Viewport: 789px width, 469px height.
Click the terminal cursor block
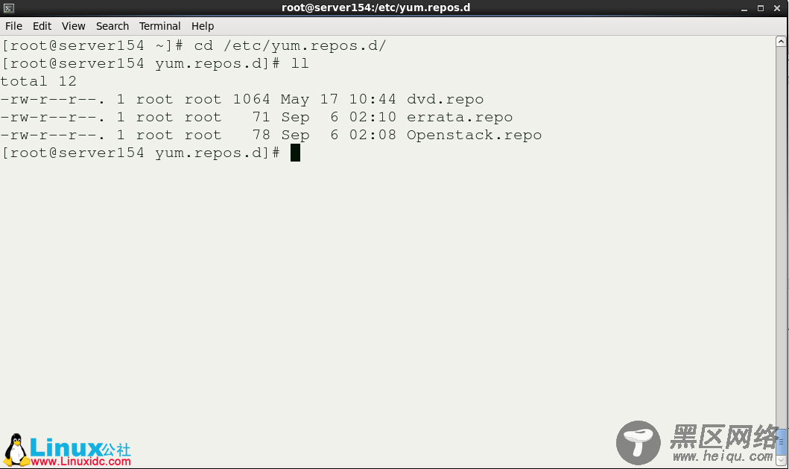pyautogui.click(x=295, y=153)
